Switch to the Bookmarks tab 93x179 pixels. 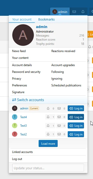pyautogui.click(x=46, y=19)
